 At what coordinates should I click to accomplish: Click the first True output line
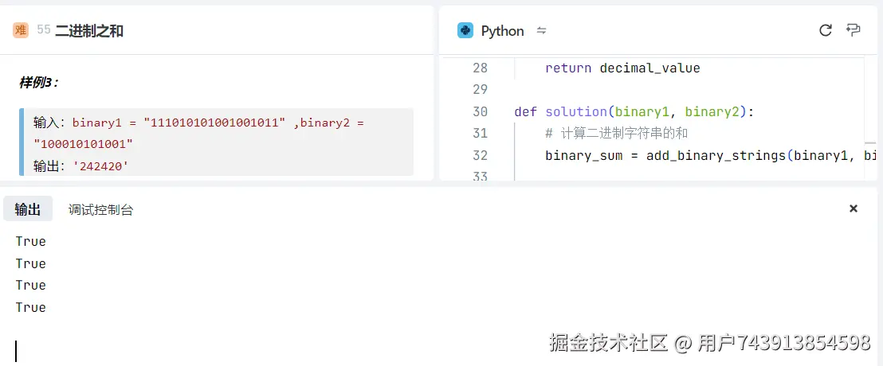(x=31, y=241)
